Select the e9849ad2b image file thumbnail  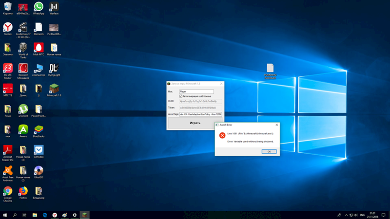tap(23, 8)
